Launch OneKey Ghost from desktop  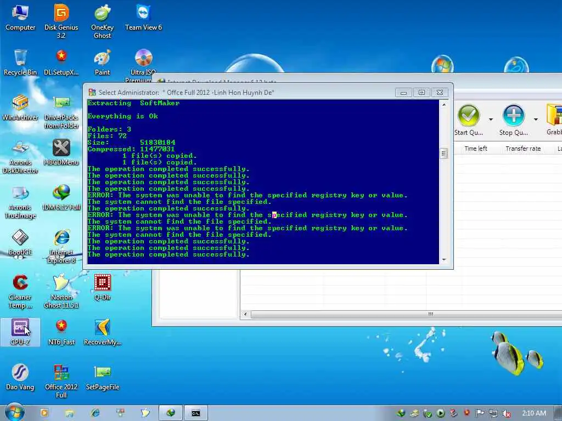pos(103,21)
